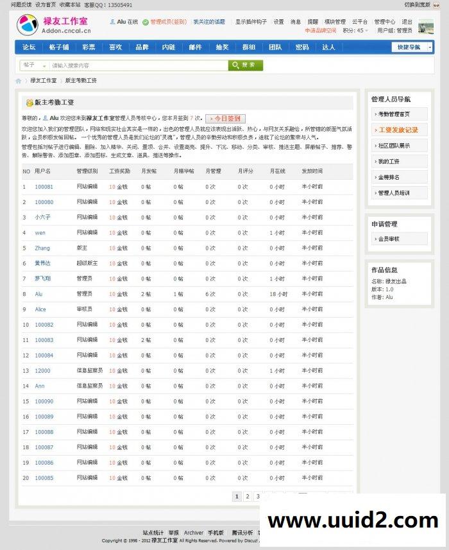
Task: Click the 设为首页 link
Action: click(x=46, y=5)
